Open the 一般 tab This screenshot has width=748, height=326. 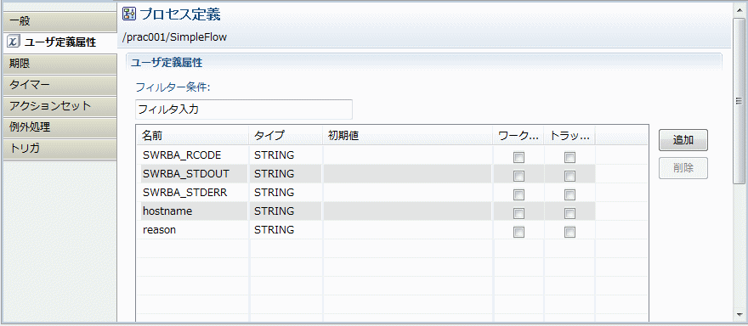tap(59, 21)
